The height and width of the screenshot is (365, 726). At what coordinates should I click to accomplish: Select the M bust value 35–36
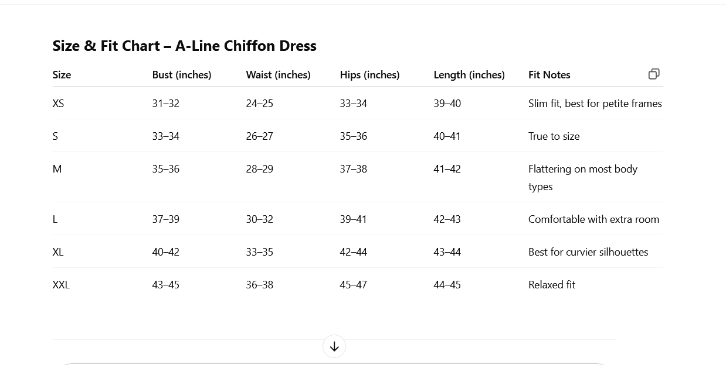click(165, 169)
